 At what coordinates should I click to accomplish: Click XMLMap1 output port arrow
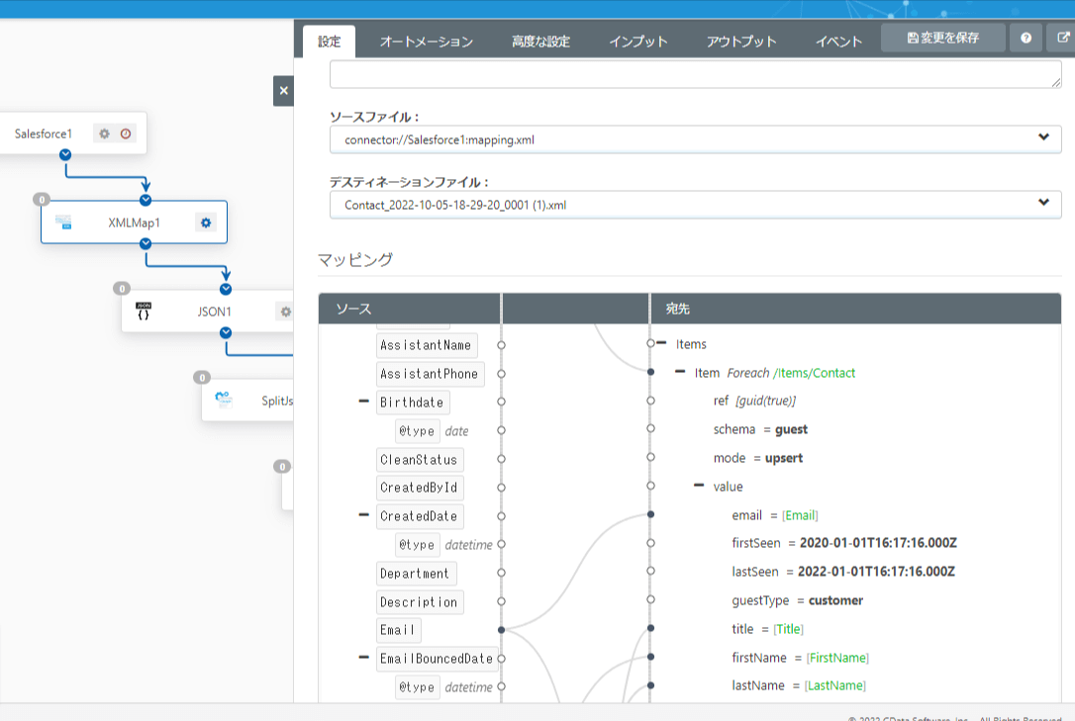[x=146, y=243]
